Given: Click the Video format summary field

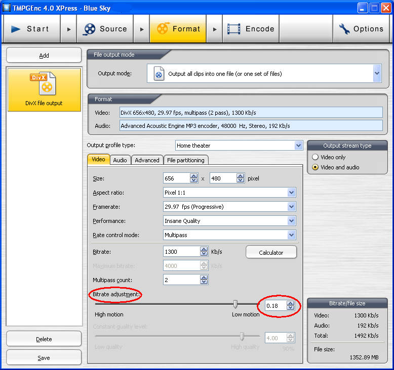Looking at the screenshot, I should coord(251,113).
